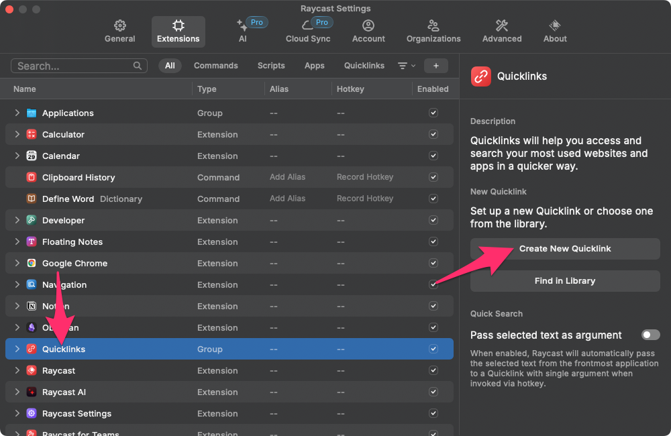The image size is (671, 436).
Task: Uncheck Quicklinks enabled checkbox
Action: (x=433, y=349)
